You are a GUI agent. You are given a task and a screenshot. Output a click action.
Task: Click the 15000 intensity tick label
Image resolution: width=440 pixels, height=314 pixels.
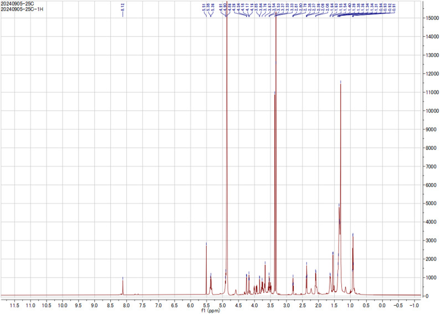(x=433, y=18)
